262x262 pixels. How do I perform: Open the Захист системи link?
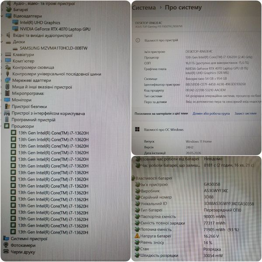click(x=245, y=114)
